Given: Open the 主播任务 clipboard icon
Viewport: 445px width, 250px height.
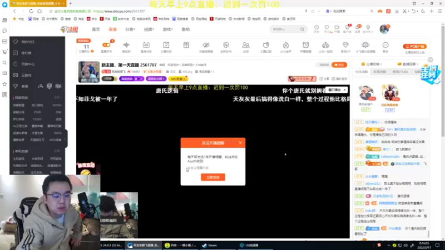Looking at the screenshot, I should pos(166,45).
